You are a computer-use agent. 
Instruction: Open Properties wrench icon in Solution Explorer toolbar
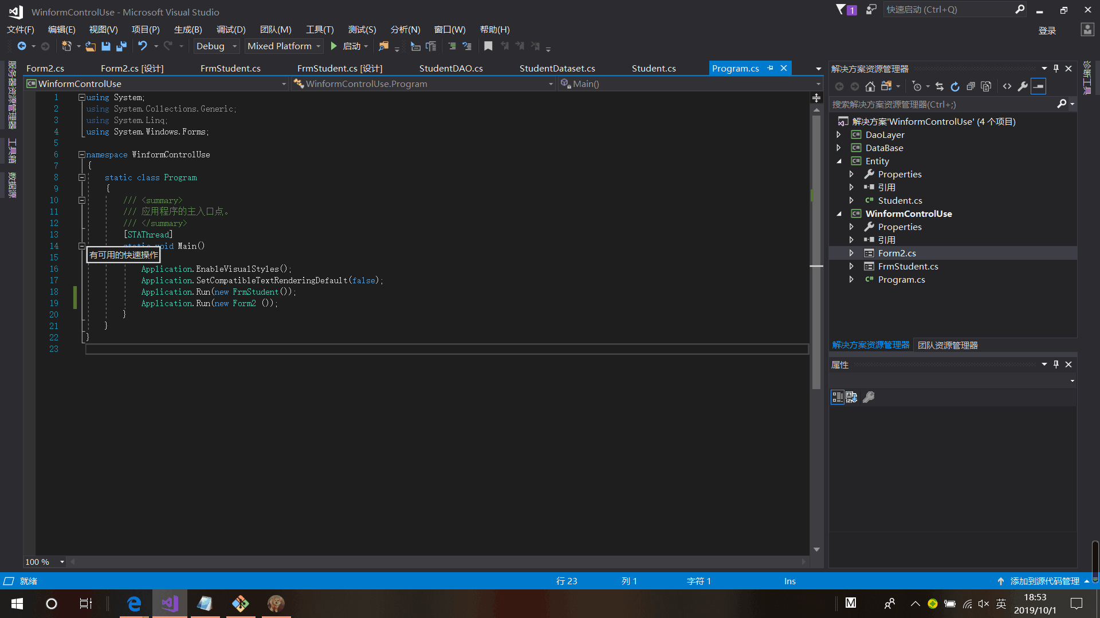click(x=1023, y=86)
